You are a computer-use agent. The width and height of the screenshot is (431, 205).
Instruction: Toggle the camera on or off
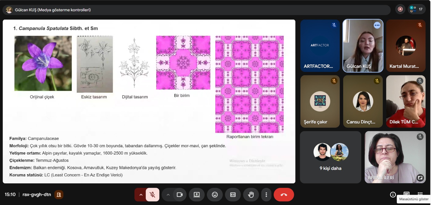click(x=179, y=195)
